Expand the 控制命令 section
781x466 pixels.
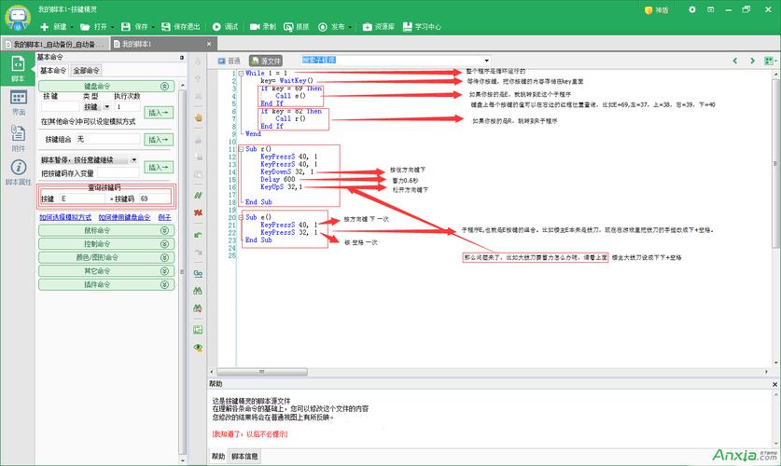point(106,243)
